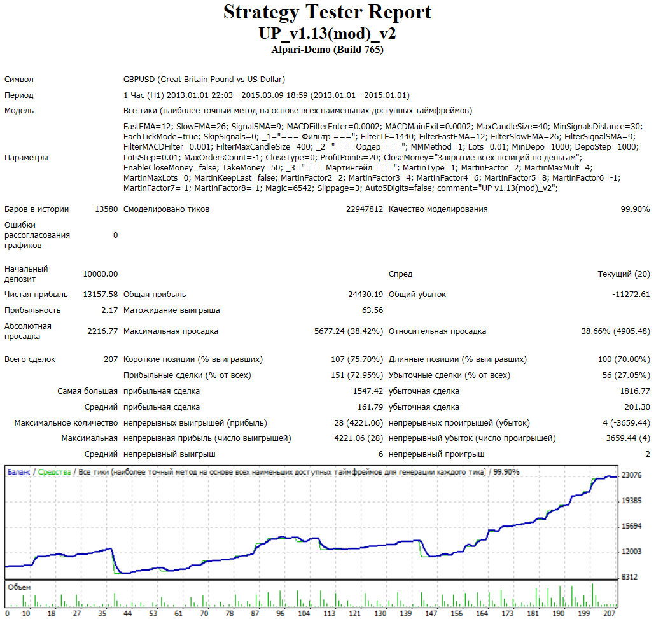Click the period value 1 Час (H1) line
Image resolution: width=656 pixels, height=619 pixels.
(x=267, y=95)
